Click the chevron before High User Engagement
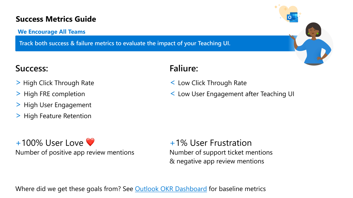The image size is (353, 198). 18,105
